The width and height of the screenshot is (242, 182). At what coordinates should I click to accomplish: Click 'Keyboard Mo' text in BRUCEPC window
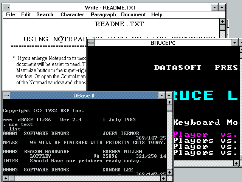pos(206,122)
